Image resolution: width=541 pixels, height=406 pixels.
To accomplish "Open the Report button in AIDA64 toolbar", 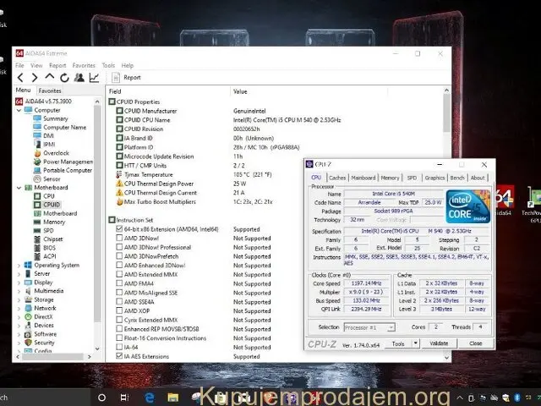I will click(127, 77).
